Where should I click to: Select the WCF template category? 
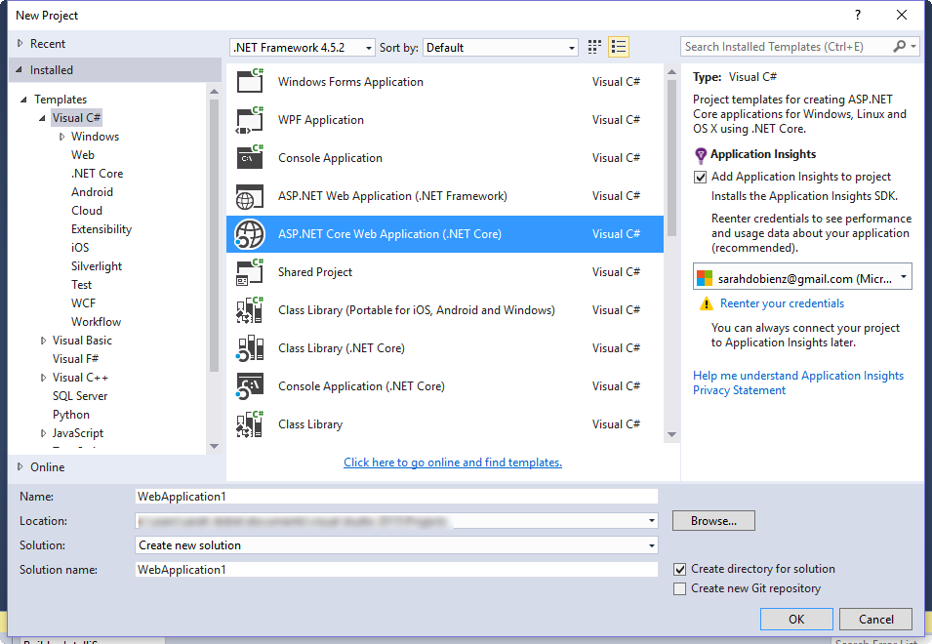[83, 303]
